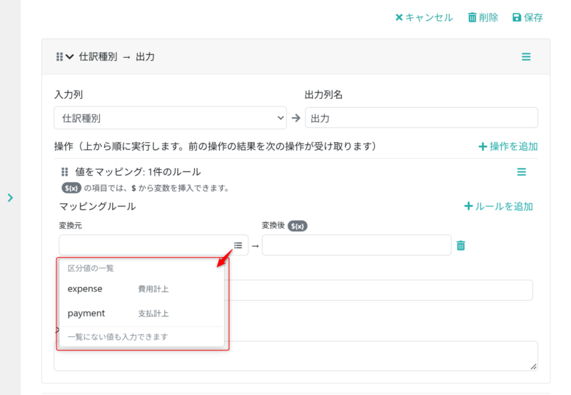Delete the mapping rule with trash icon
This screenshot has width=571, height=395.
460,246
